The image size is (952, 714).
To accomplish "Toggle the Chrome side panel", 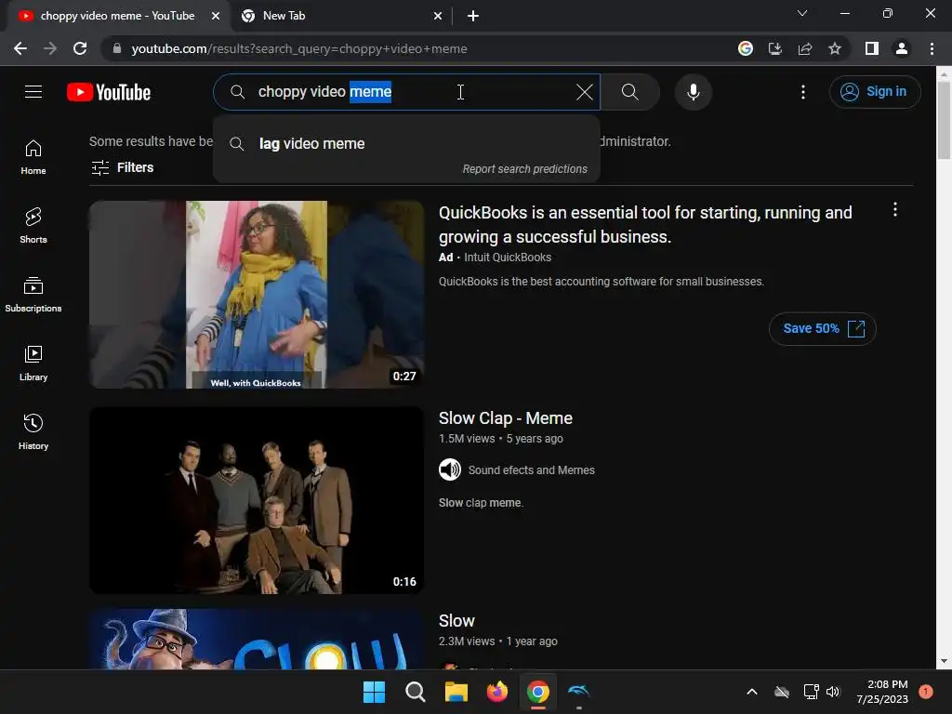I will coord(871,48).
